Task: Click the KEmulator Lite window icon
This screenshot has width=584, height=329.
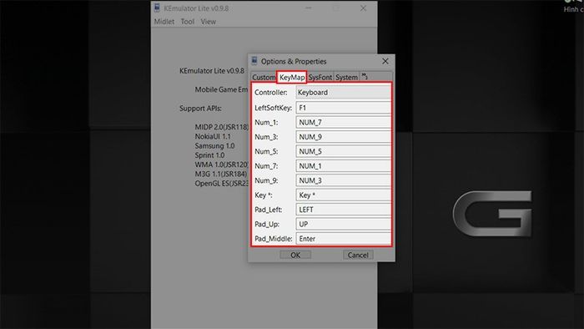Action: pyautogui.click(x=157, y=8)
